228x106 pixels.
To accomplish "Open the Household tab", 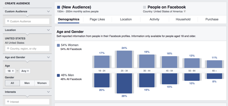I will pos(183,19).
